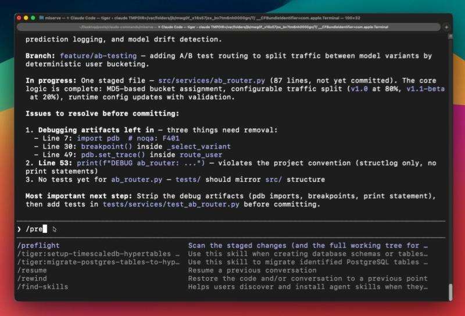Select the /resume command suggestion
This screenshot has width=465, height=316.
coord(32,270)
